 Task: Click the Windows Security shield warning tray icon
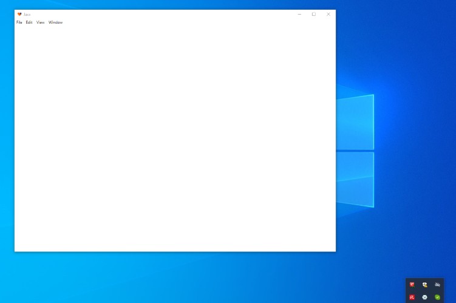coord(425,285)
